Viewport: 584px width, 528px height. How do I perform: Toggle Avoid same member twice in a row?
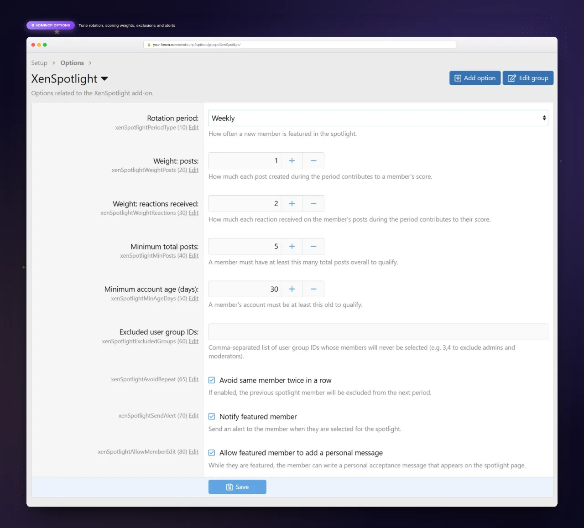[x=212, y=380]
